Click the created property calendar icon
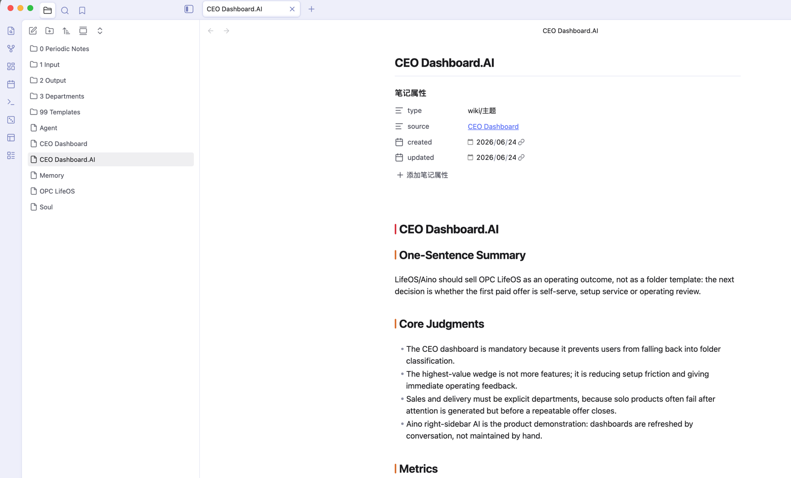This screenshot has height=478, width=791. click(x=399, y=142)
